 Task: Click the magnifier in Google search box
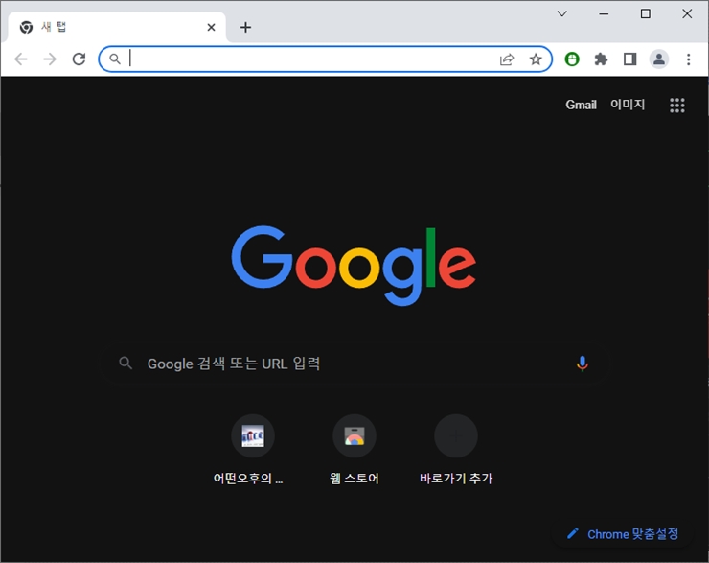pyautogui.click(x=126, y=363)
